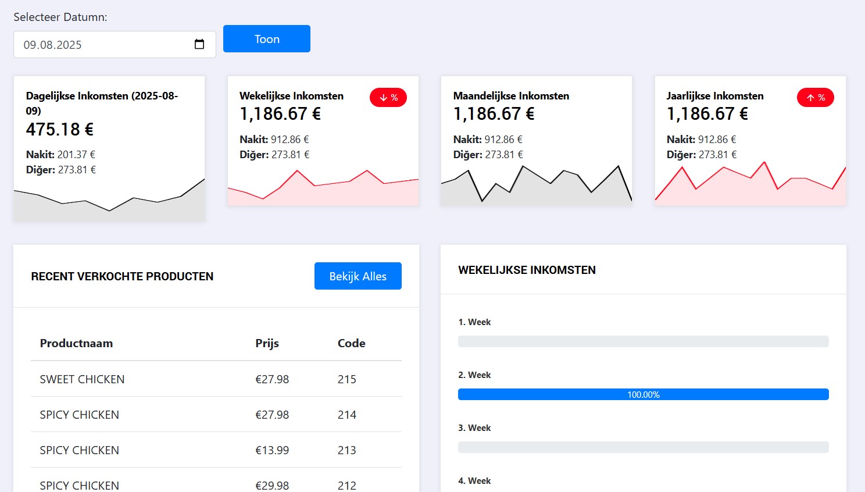Select SPICY CHICKEN row with code 214
Image resolution: width=865 pixels, height=492 pixels.
[x=216, y=415]
